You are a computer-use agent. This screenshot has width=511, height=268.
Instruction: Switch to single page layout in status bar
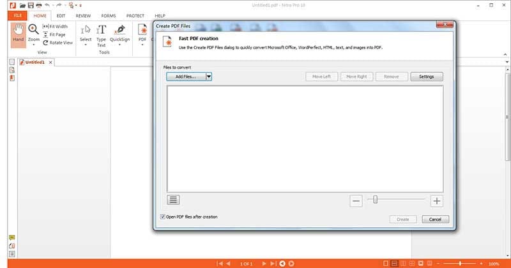click(386, 264)
